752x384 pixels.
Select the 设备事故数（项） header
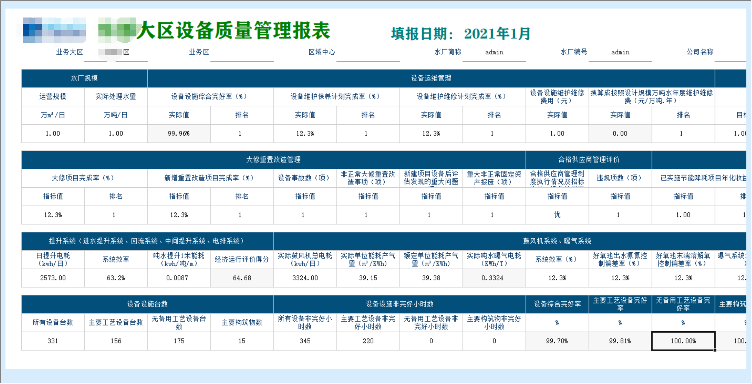click(x=305, y=178)
